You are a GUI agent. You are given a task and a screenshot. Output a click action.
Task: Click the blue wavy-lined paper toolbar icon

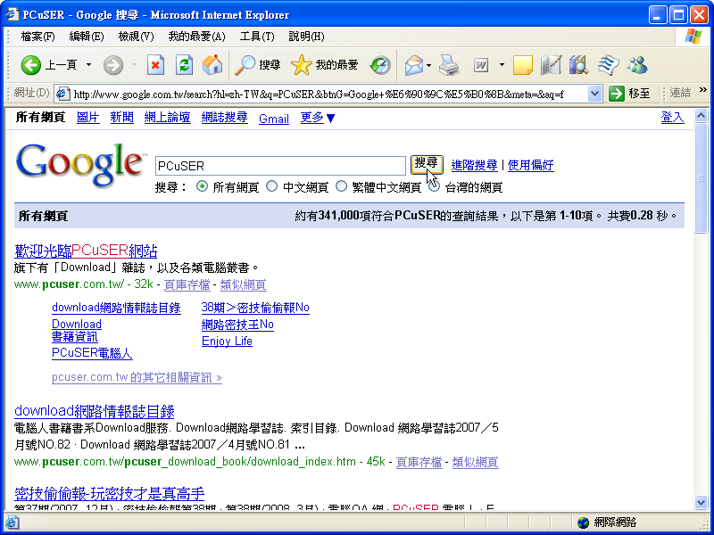pyautogui.click(x=609, y=65)
